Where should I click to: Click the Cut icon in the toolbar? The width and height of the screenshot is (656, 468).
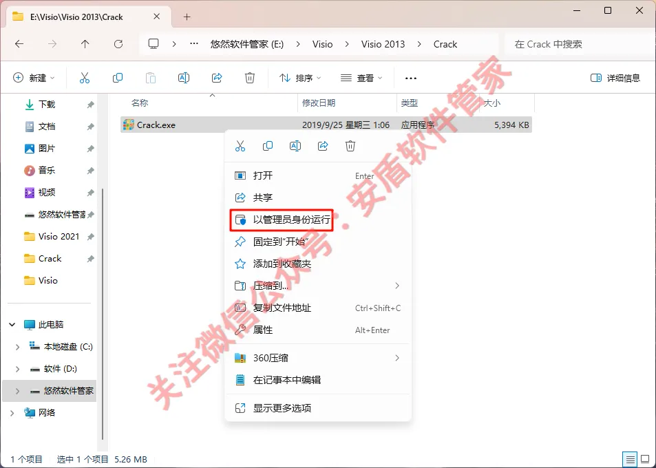tap(85, 78)
